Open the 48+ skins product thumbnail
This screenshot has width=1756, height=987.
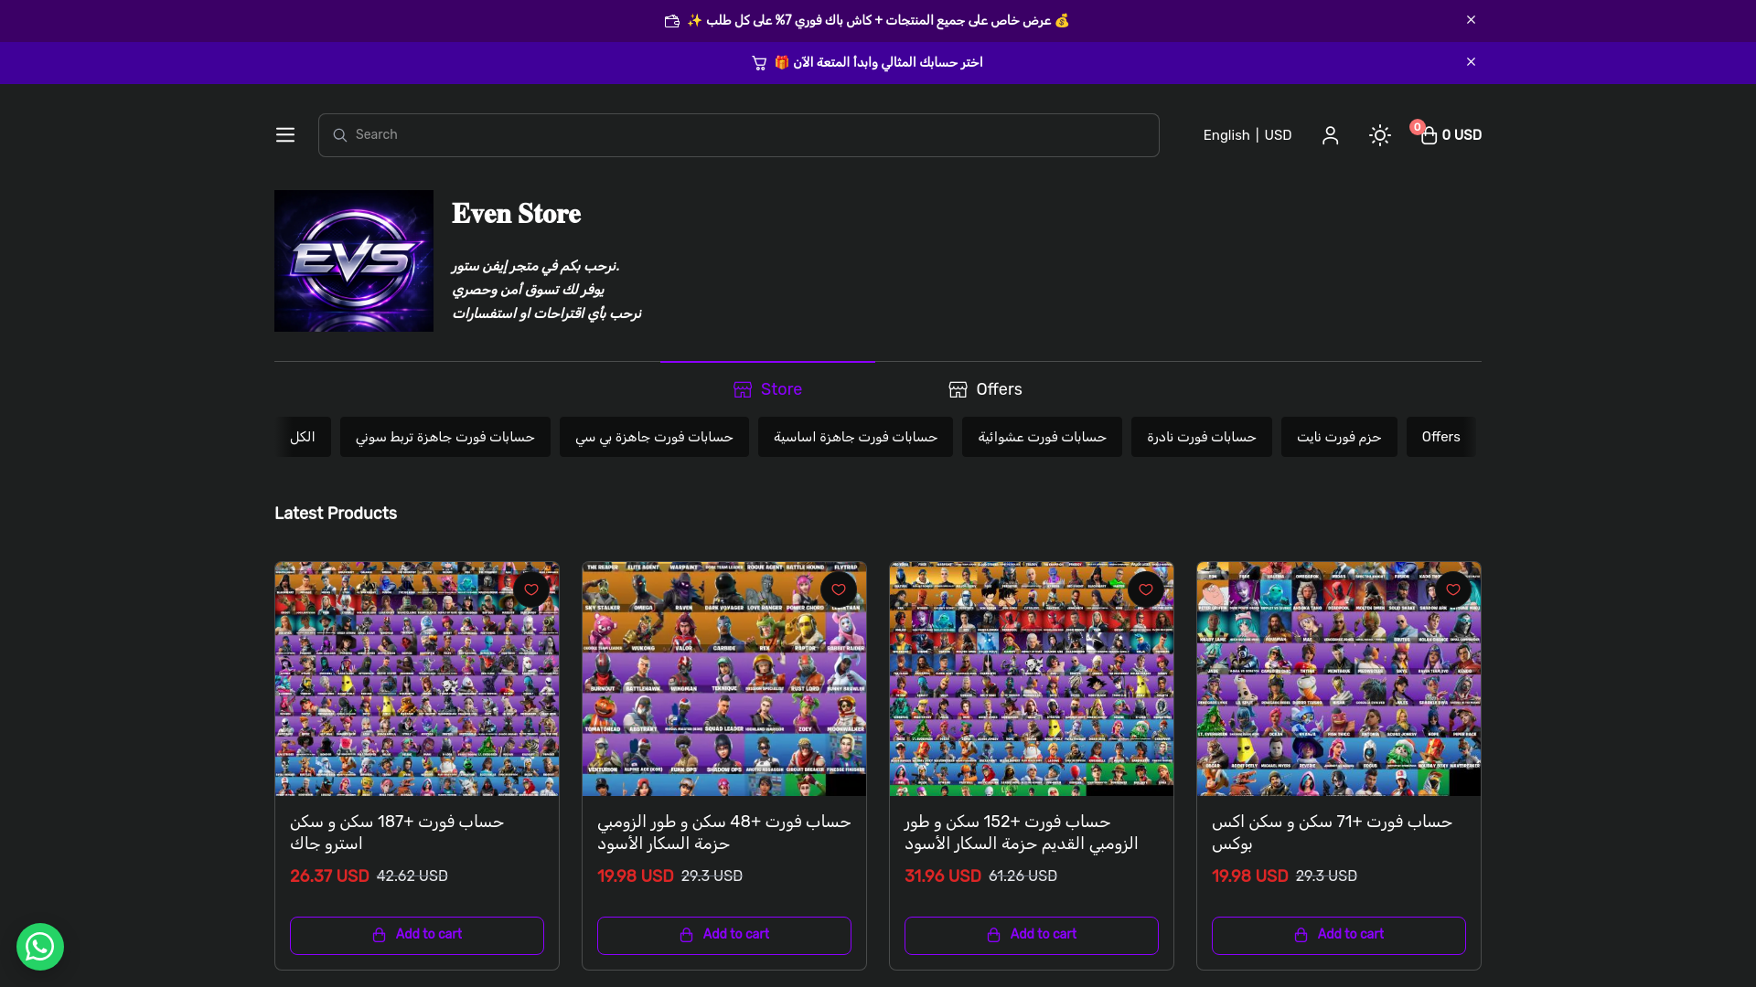pos(724,679)
